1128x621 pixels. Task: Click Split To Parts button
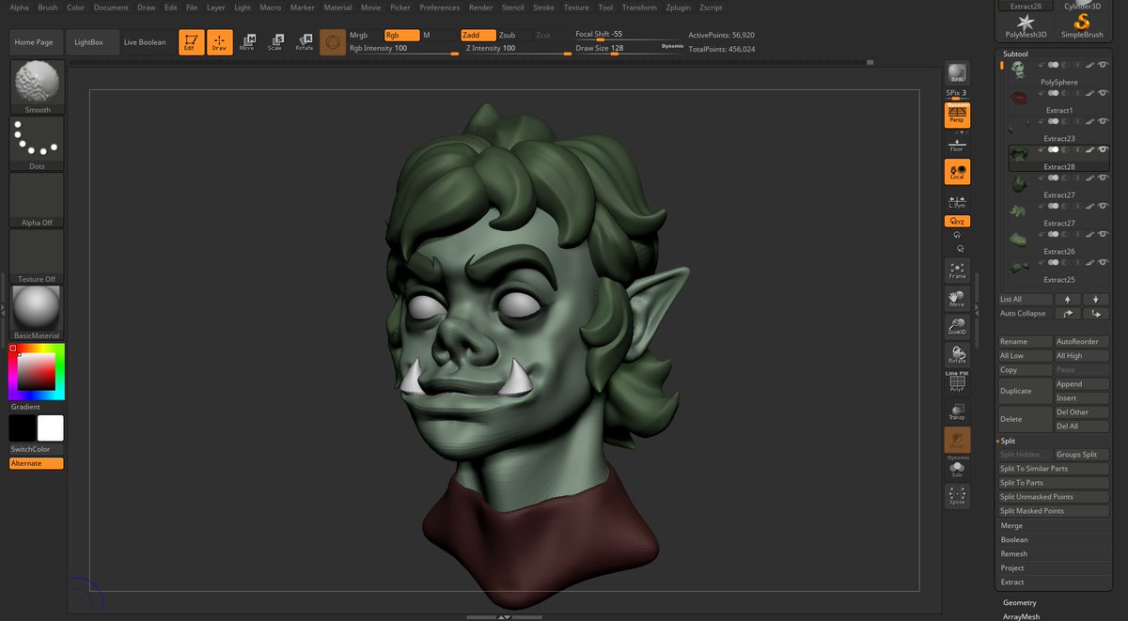tap(1053, 483)
